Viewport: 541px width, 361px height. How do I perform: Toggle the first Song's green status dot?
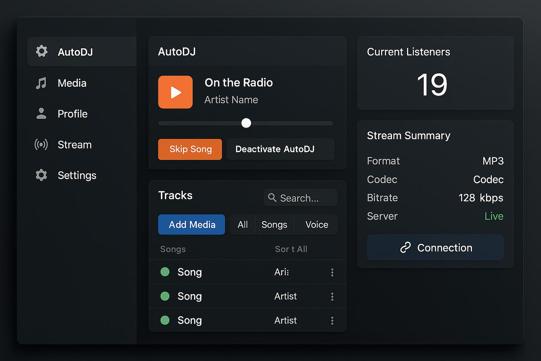tap(165, 272)
